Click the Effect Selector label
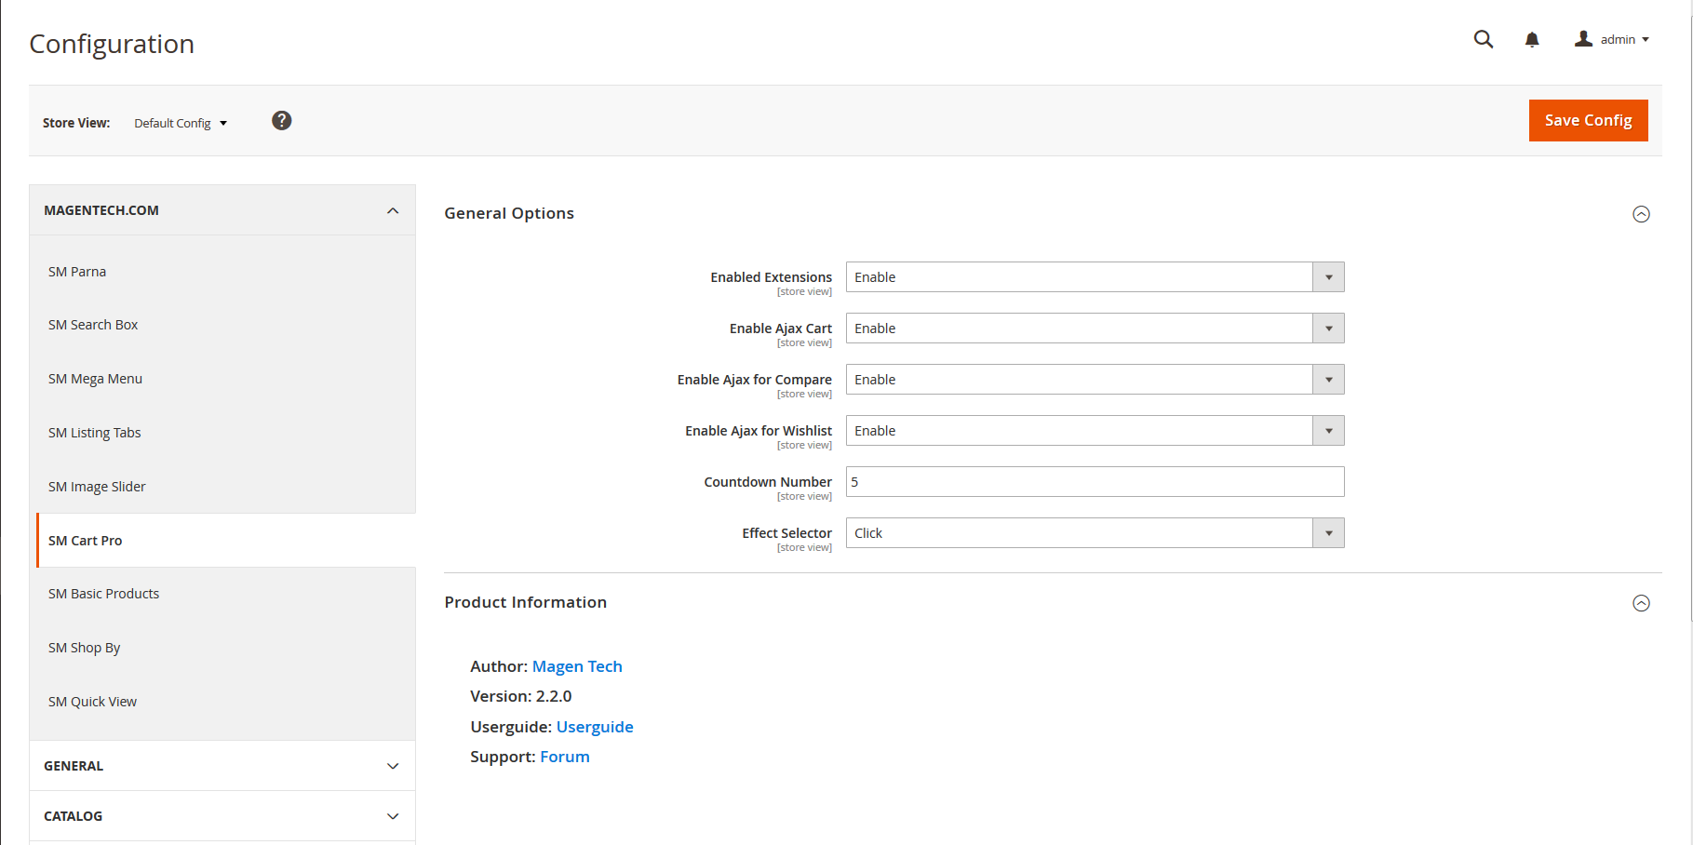1693x845 pixels. (786, 533)
